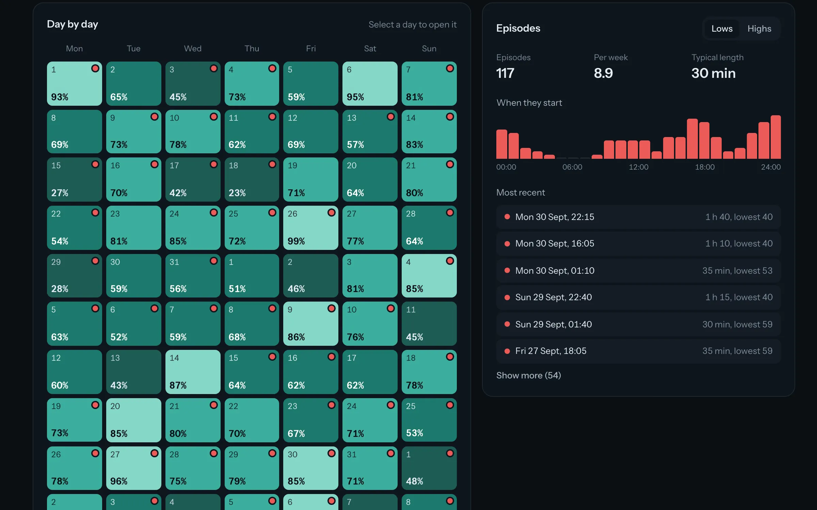Open the Sun 29 Sept, 22:40 episode
This screenshot has height=510, width=817.
pos(638,297)
